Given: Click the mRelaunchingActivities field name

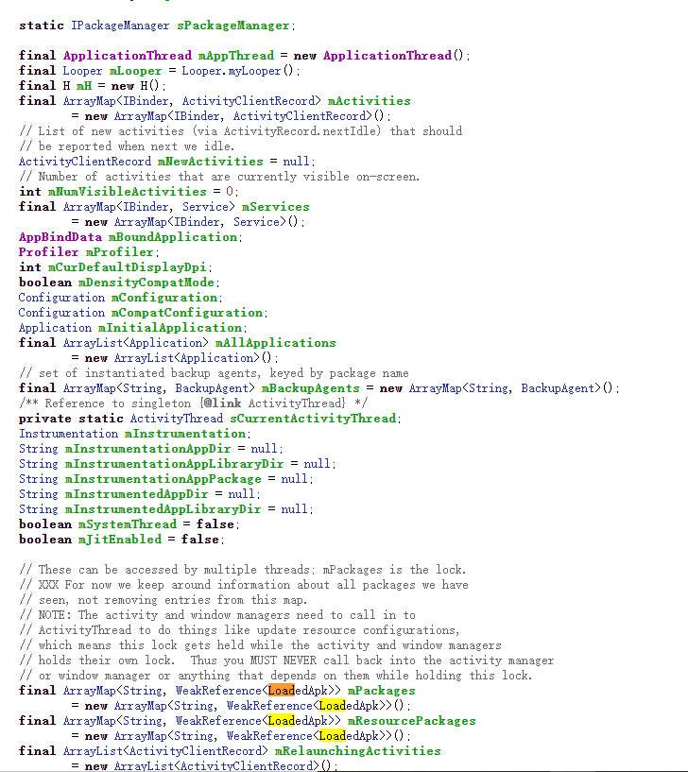Looking at the screenshot, I should [x=358, y=751].
